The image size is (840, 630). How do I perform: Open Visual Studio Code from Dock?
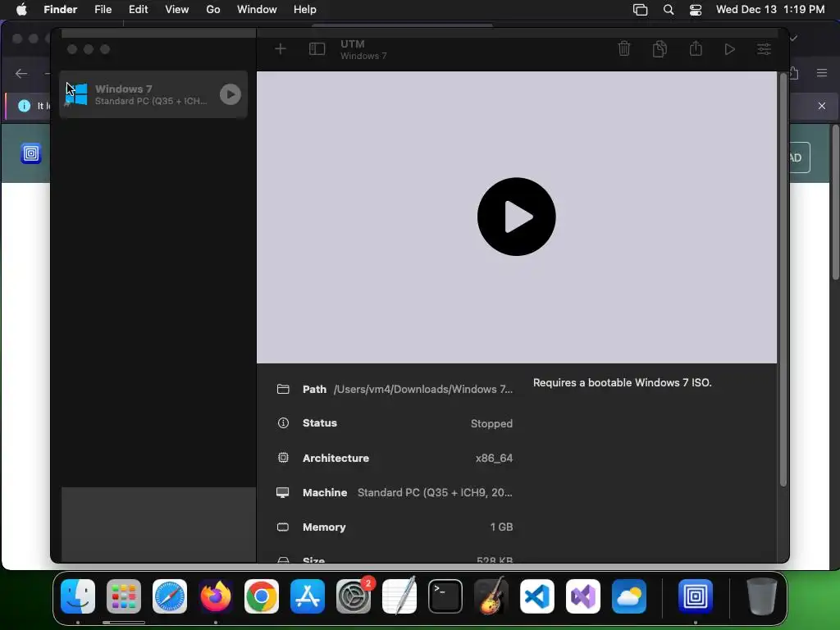point(536,596)
